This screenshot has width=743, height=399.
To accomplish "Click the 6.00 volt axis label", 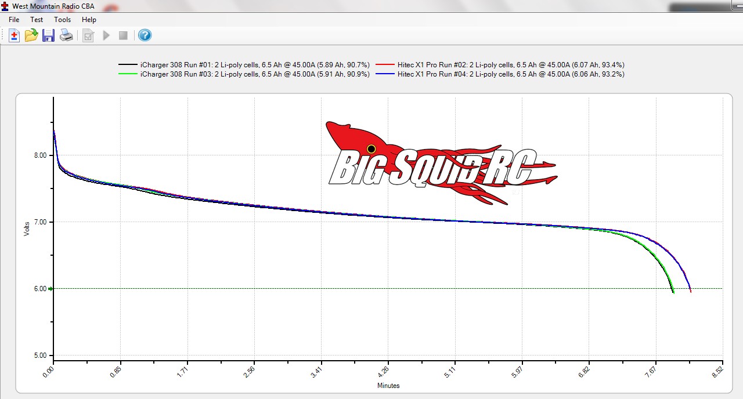I will pos(40,289).
